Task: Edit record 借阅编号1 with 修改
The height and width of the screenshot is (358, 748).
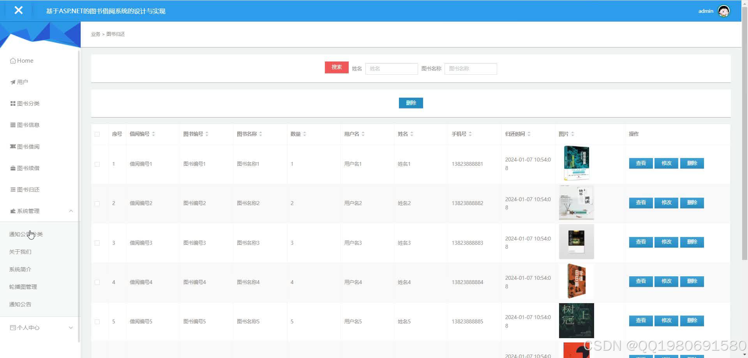Action: [x=667, y=163]
